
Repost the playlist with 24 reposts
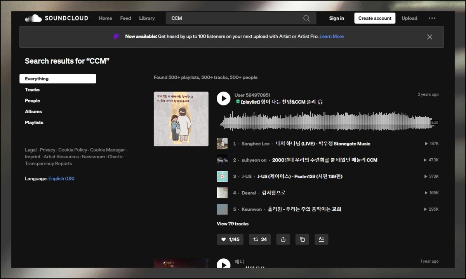(260, 239)
